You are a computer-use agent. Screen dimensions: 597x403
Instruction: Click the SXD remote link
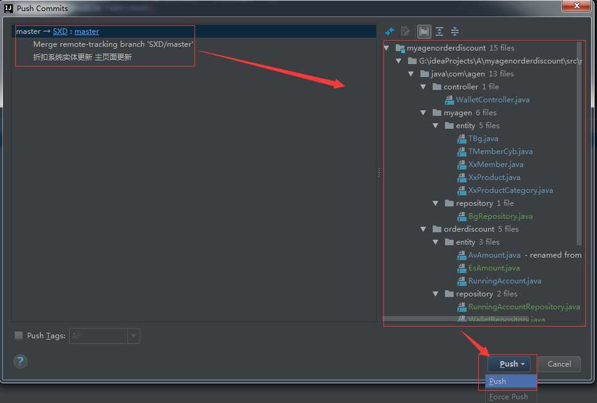click(x=60, y=31)
